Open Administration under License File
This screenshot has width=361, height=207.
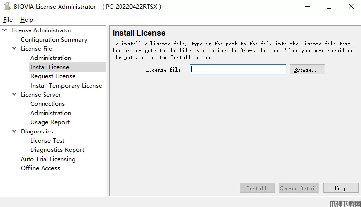51,58
